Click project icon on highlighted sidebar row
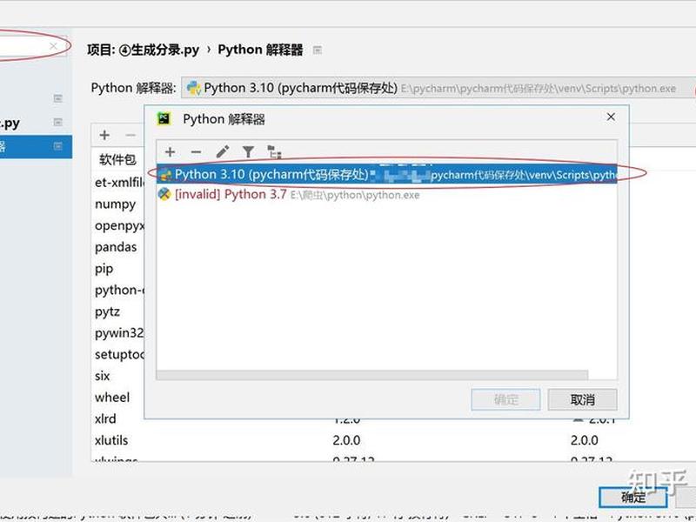 tap(57, 146)
